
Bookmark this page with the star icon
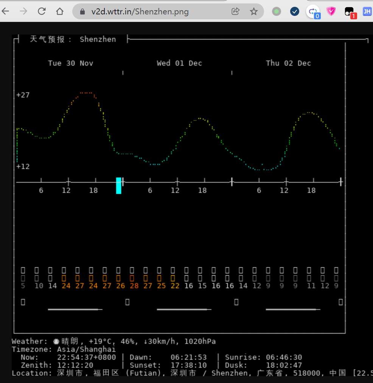(x=253, y=11)
